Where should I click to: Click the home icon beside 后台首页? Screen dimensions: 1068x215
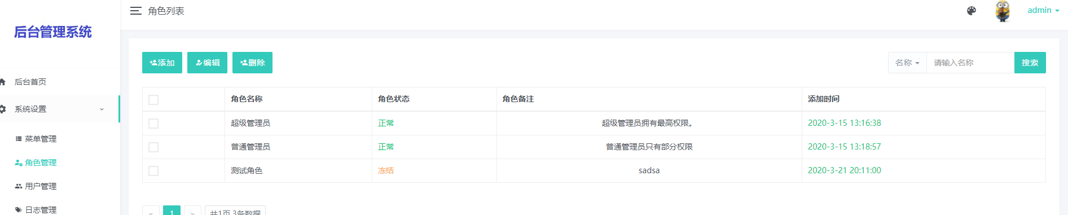pyautogui.click(x=2, y=82)
